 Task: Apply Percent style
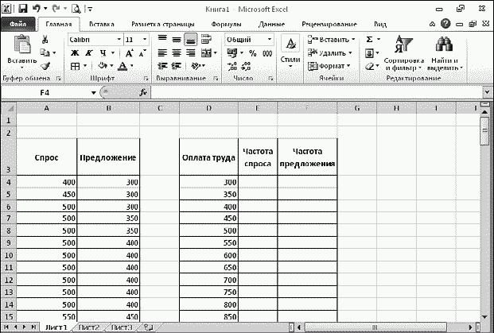tap(253, 53)
